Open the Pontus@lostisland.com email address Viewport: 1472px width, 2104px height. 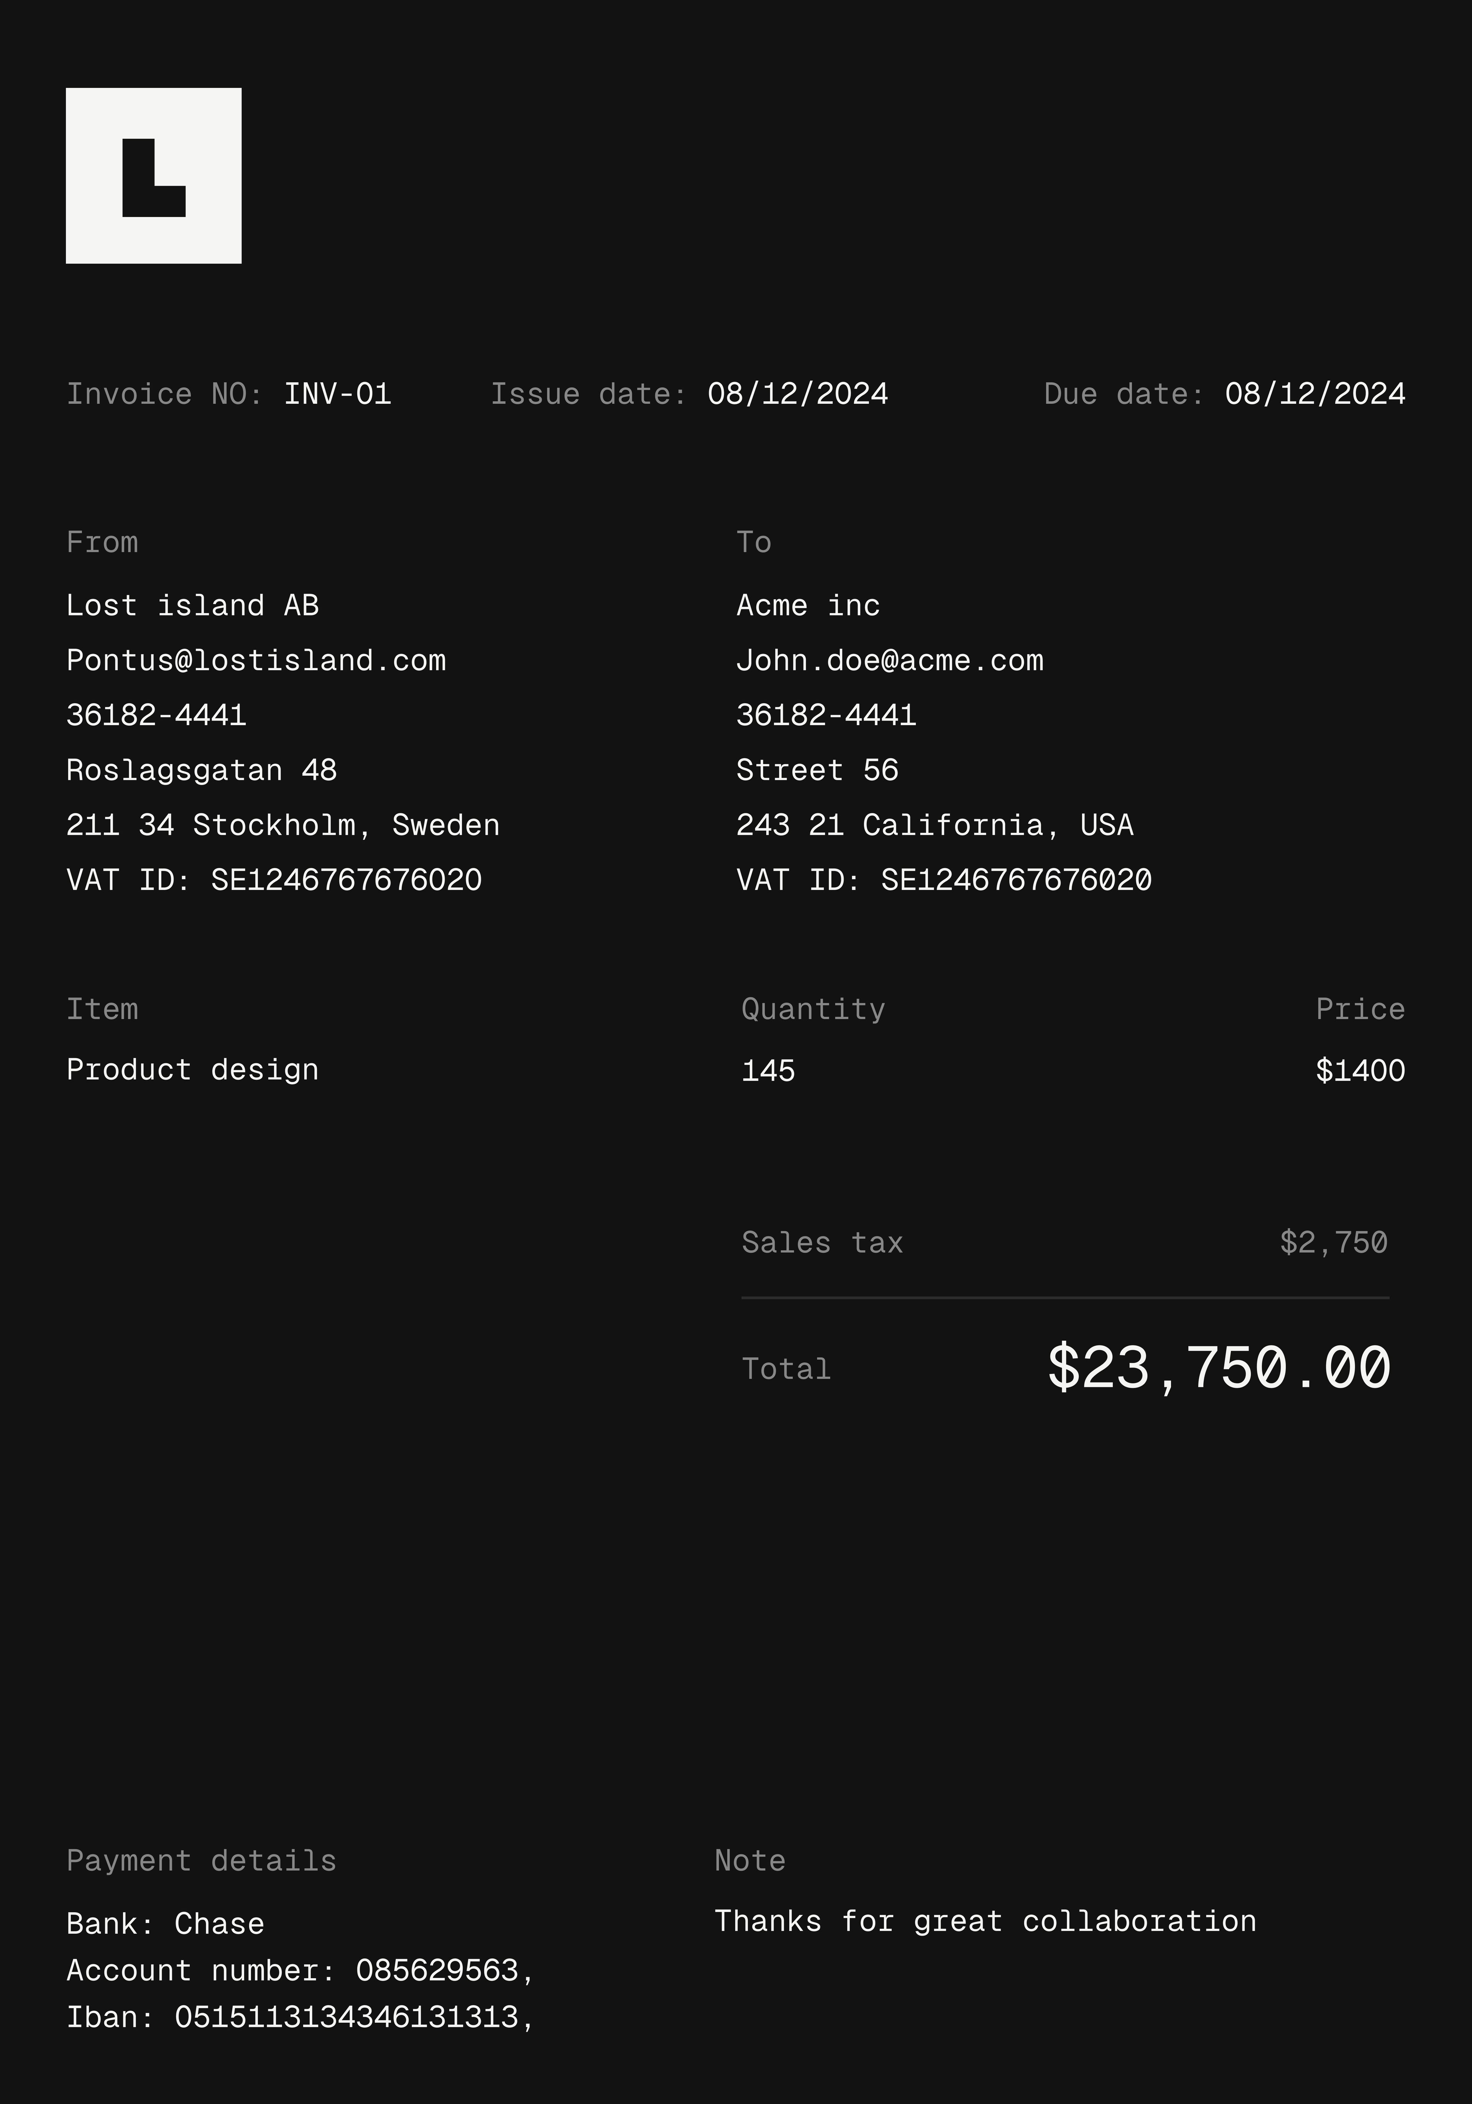pos(256,661)
